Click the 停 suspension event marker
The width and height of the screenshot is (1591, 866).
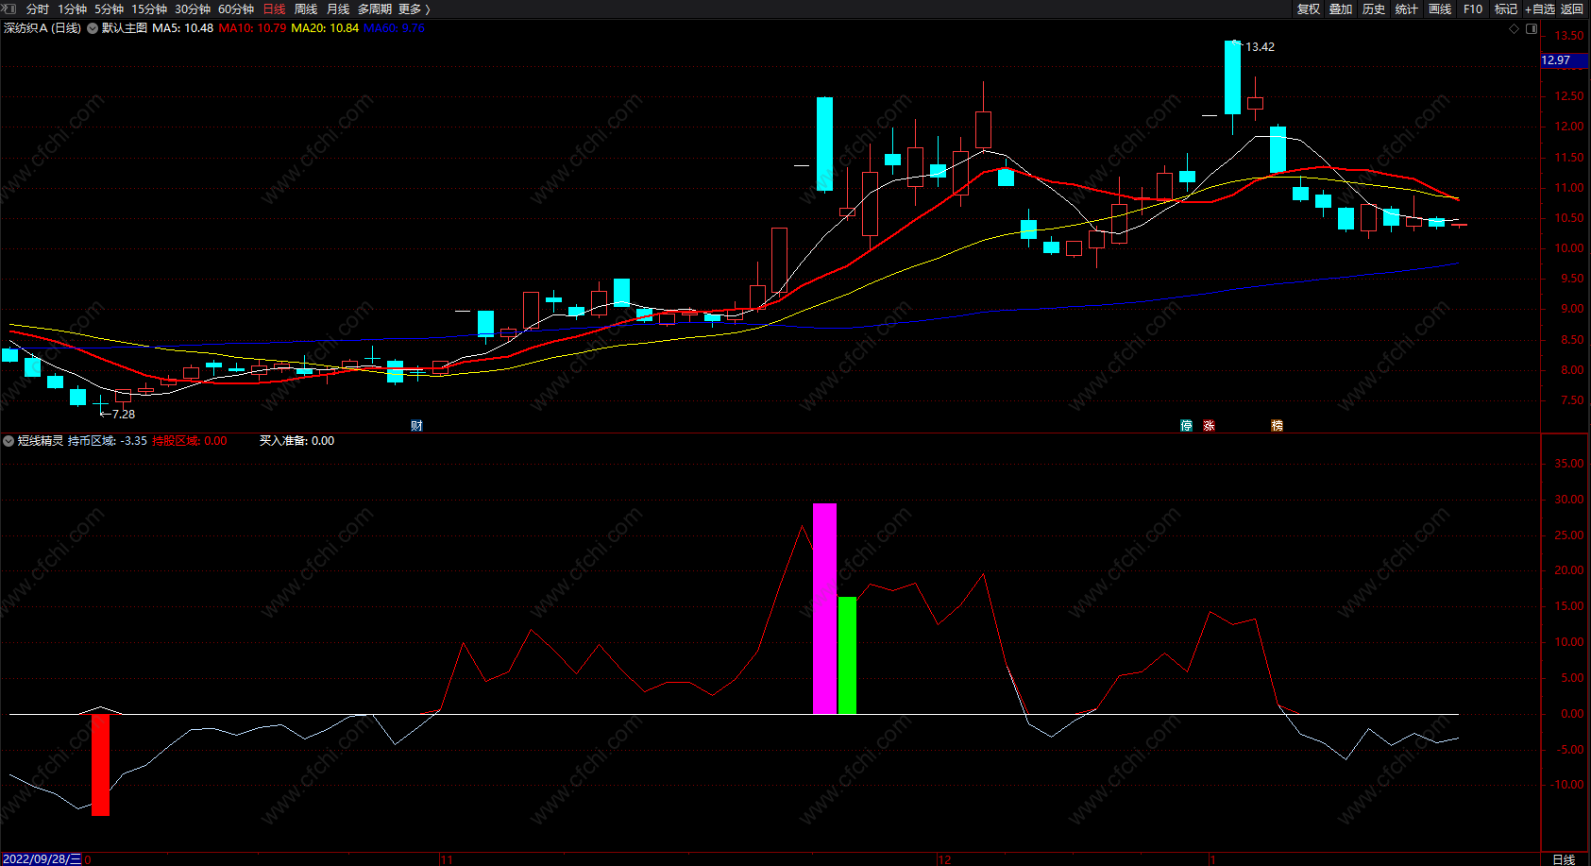(1187, 426)
